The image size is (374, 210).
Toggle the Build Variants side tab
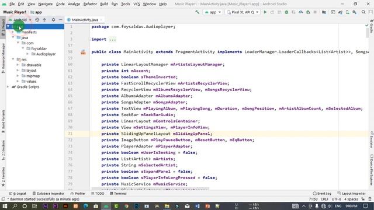pyautogui.click(x=3, y=121)
